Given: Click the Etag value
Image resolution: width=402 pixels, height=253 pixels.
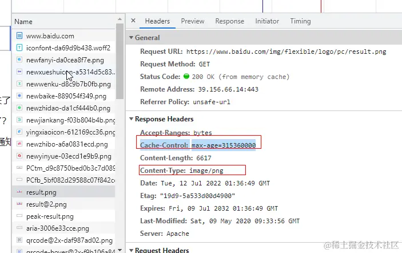Looking at the screenshot, I should (x=197, y=196).
